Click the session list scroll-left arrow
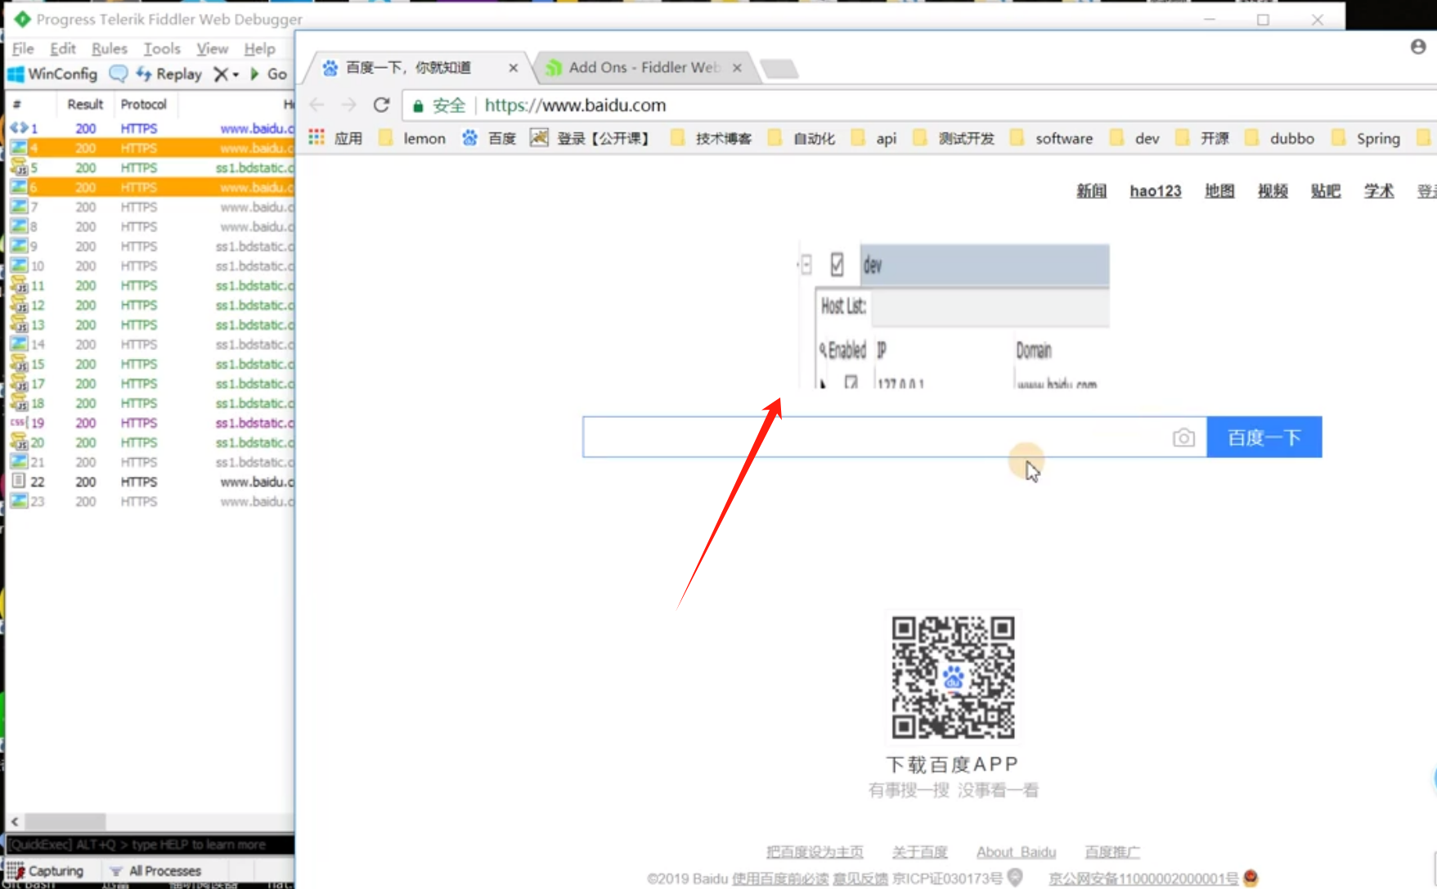This screenshot has width=1437, height=889. tap(15, 821)
